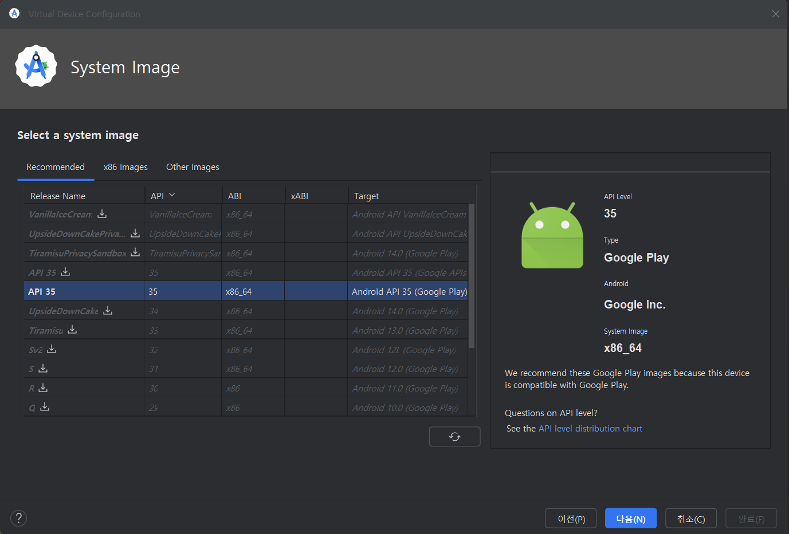
Task: Close the Virtual Device Configuration dialog
Action: (x=775, y=14)
